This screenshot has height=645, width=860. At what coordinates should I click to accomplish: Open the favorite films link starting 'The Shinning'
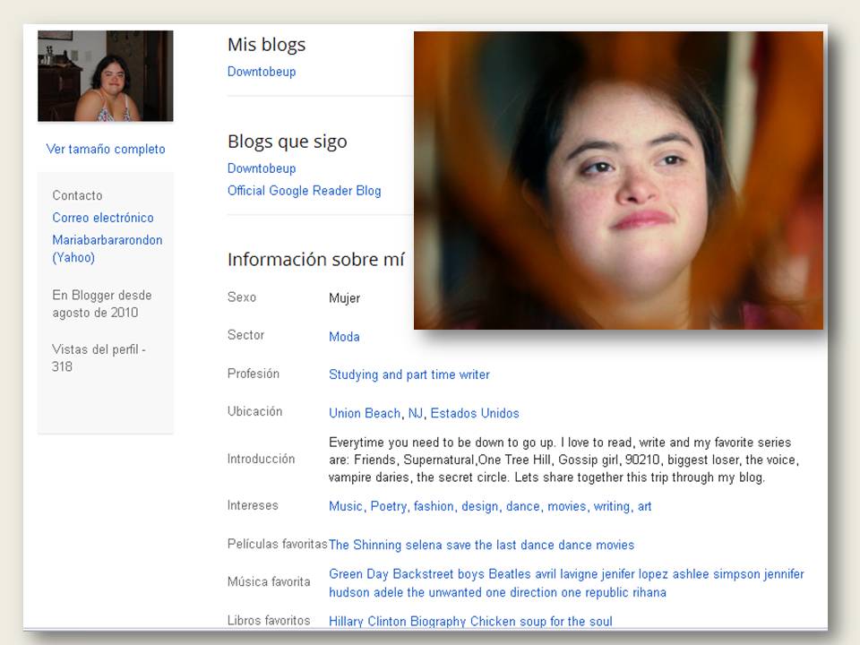[x=481, y=545]
